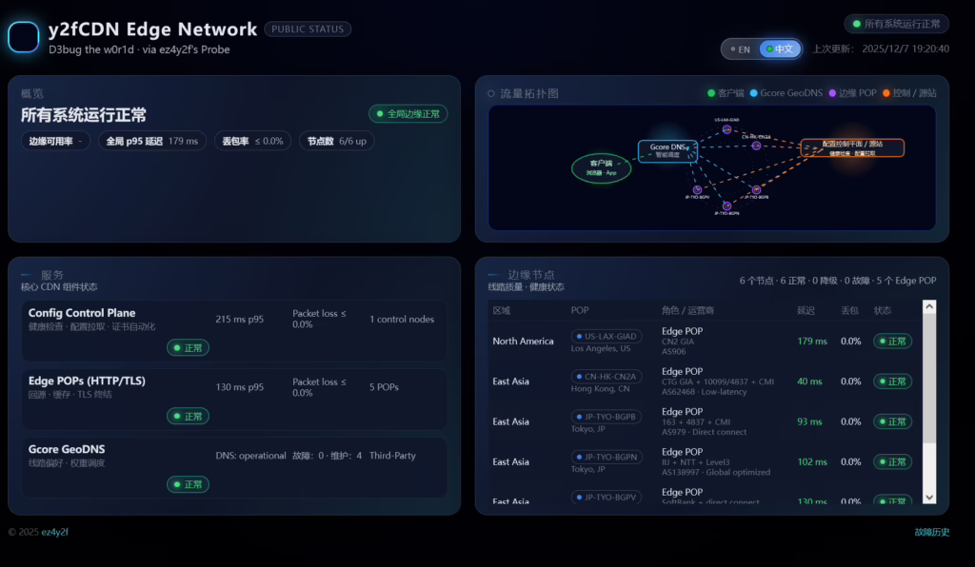This screenshot has height=567, width=975.
Task: Click the Gcore DNS box in topology
Action: pyautogui.click(x=667, y=150)
